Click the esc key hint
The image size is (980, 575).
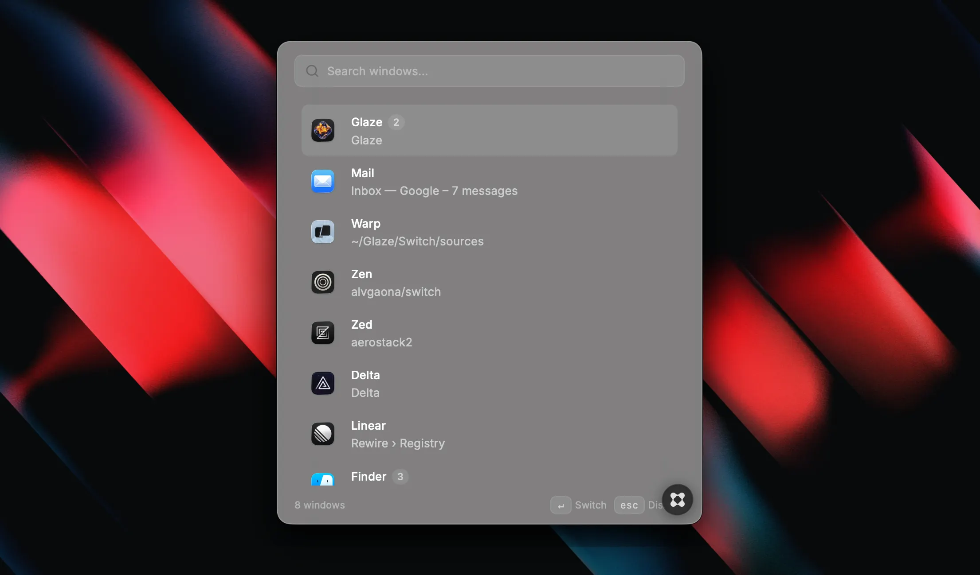[629, 505]
